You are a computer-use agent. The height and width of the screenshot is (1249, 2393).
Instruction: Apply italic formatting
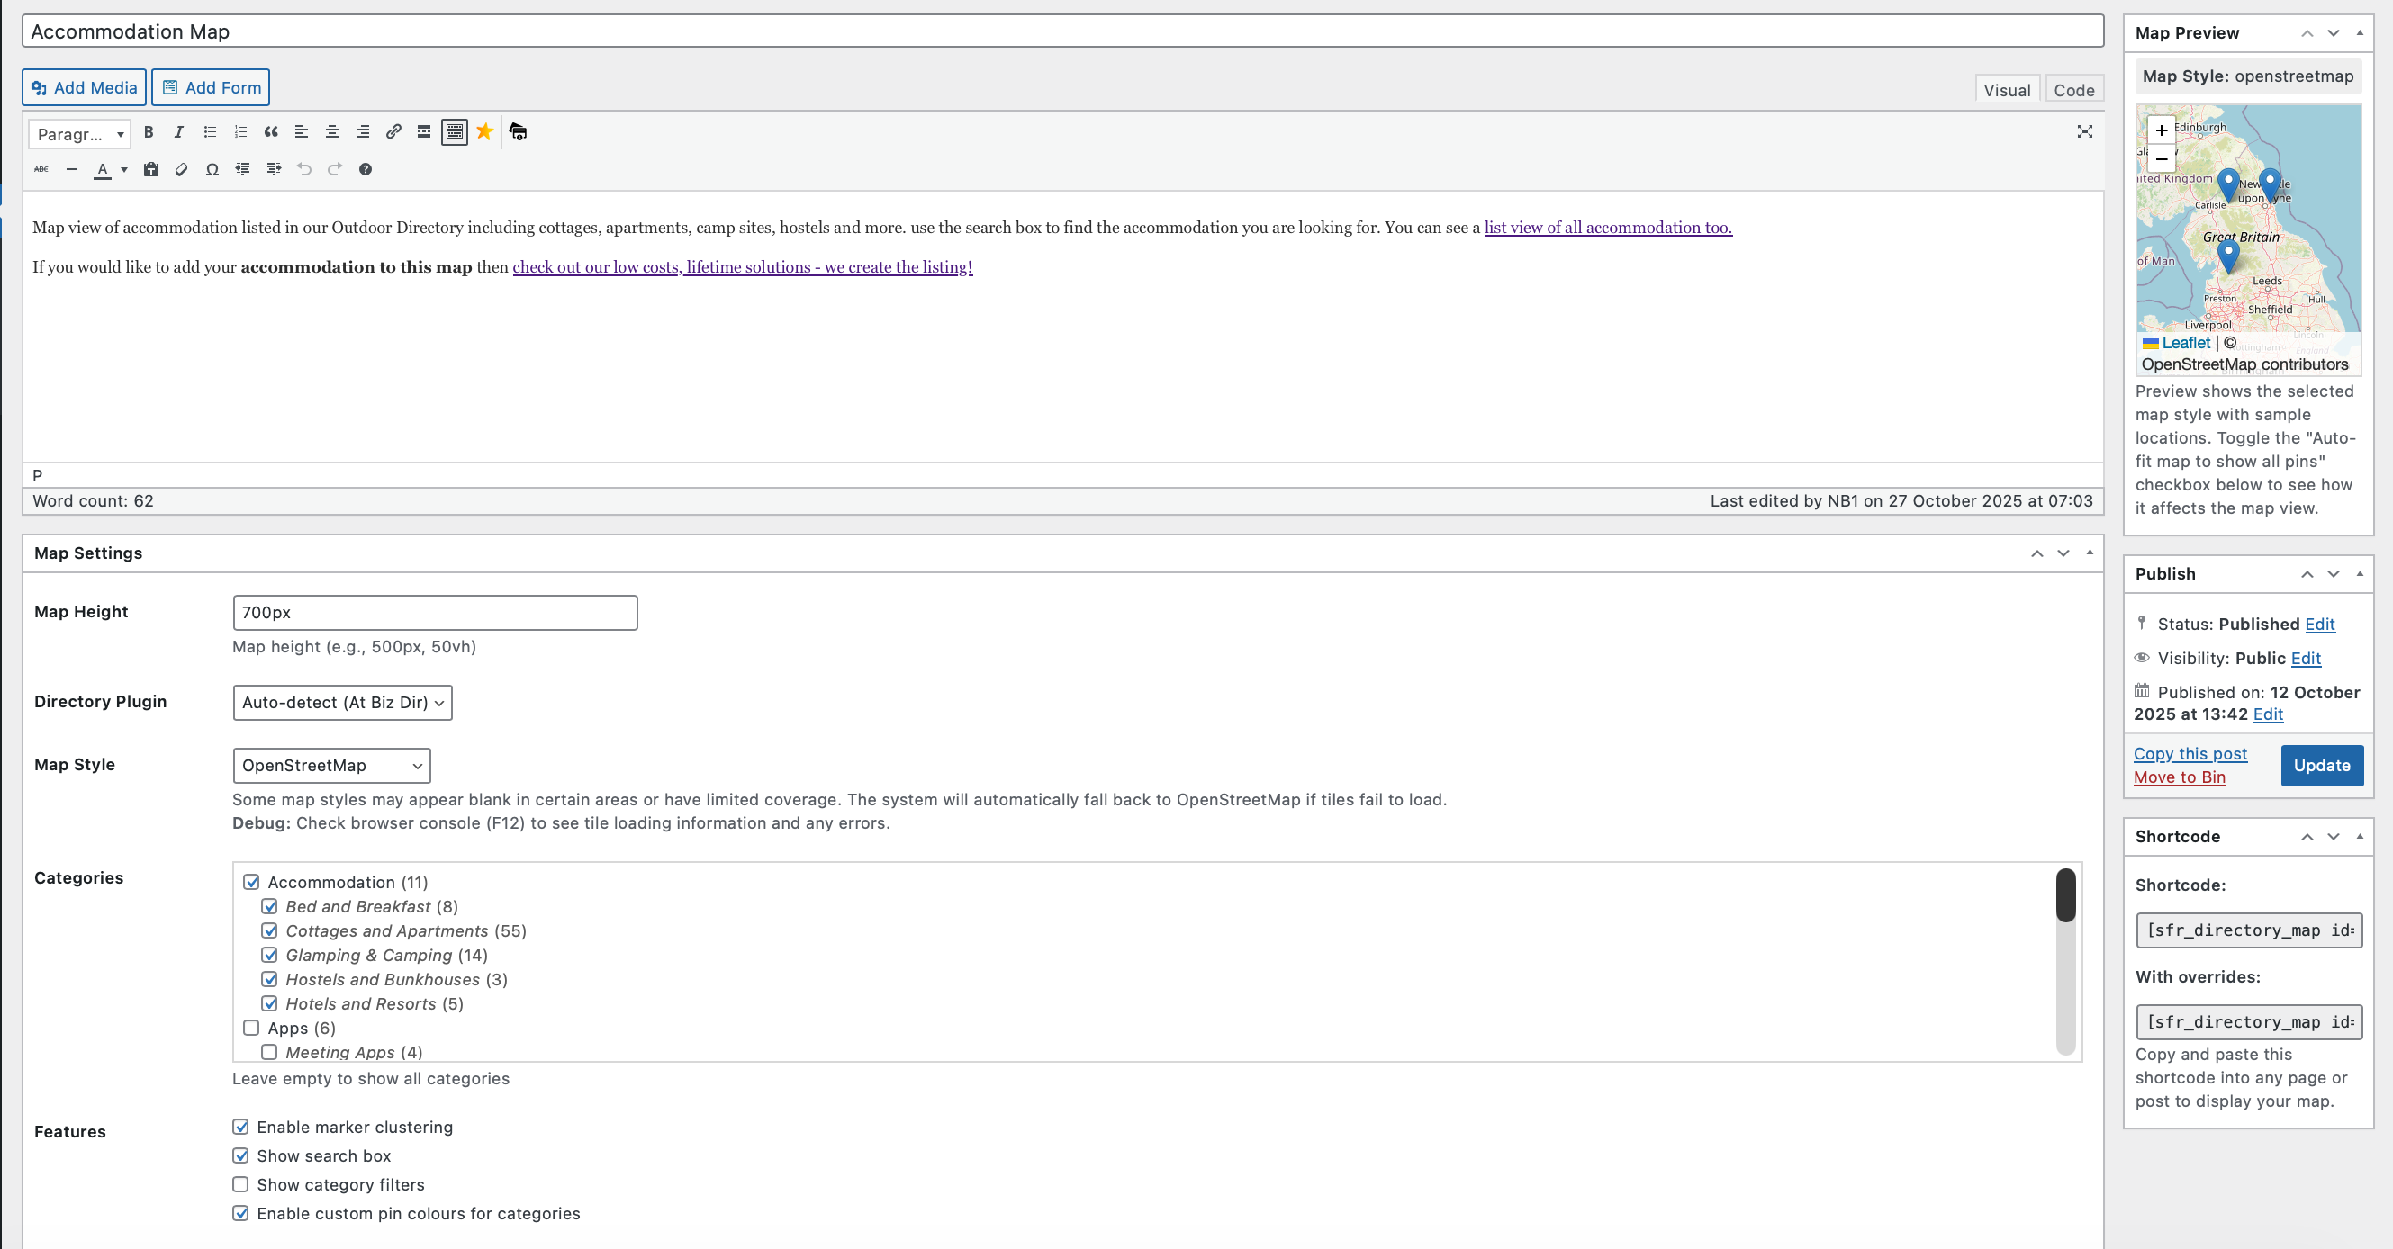point(178,133)
